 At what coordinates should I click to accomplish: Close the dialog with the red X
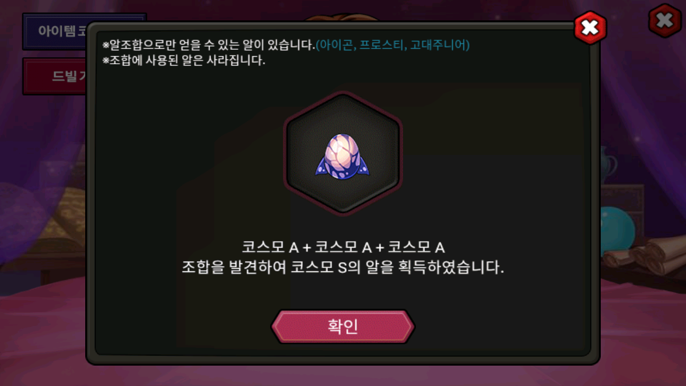pos(590,27)
